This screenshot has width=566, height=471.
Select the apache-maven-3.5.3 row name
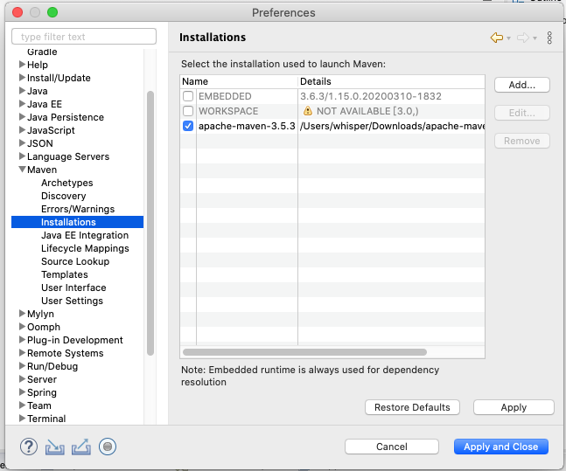[247, 126]
